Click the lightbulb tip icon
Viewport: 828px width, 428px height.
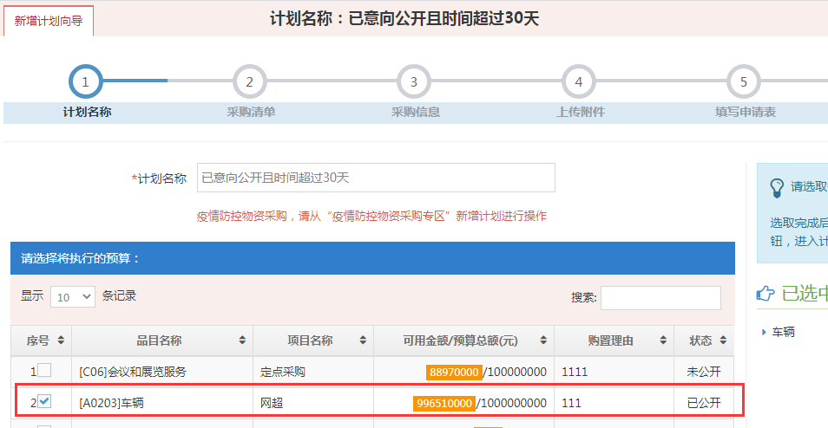tap(777, 188)
